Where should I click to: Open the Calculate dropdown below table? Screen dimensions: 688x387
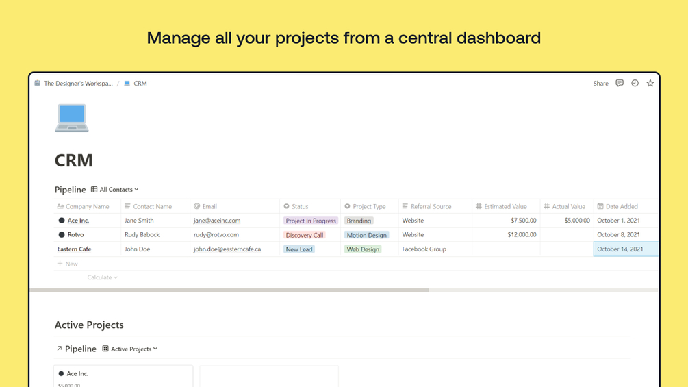point(103,277)
